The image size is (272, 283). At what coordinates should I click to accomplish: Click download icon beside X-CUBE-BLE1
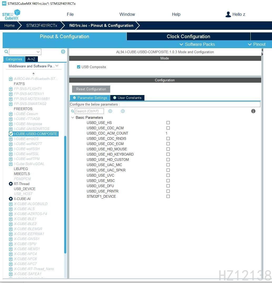(11, 219)
